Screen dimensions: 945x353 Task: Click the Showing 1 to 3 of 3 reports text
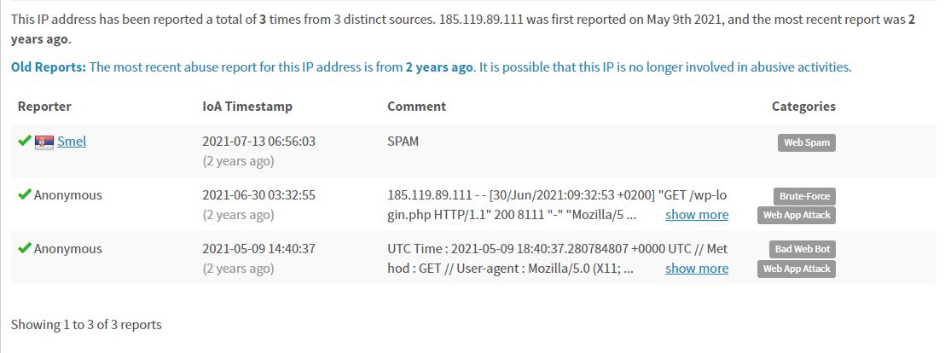[86, 325]
